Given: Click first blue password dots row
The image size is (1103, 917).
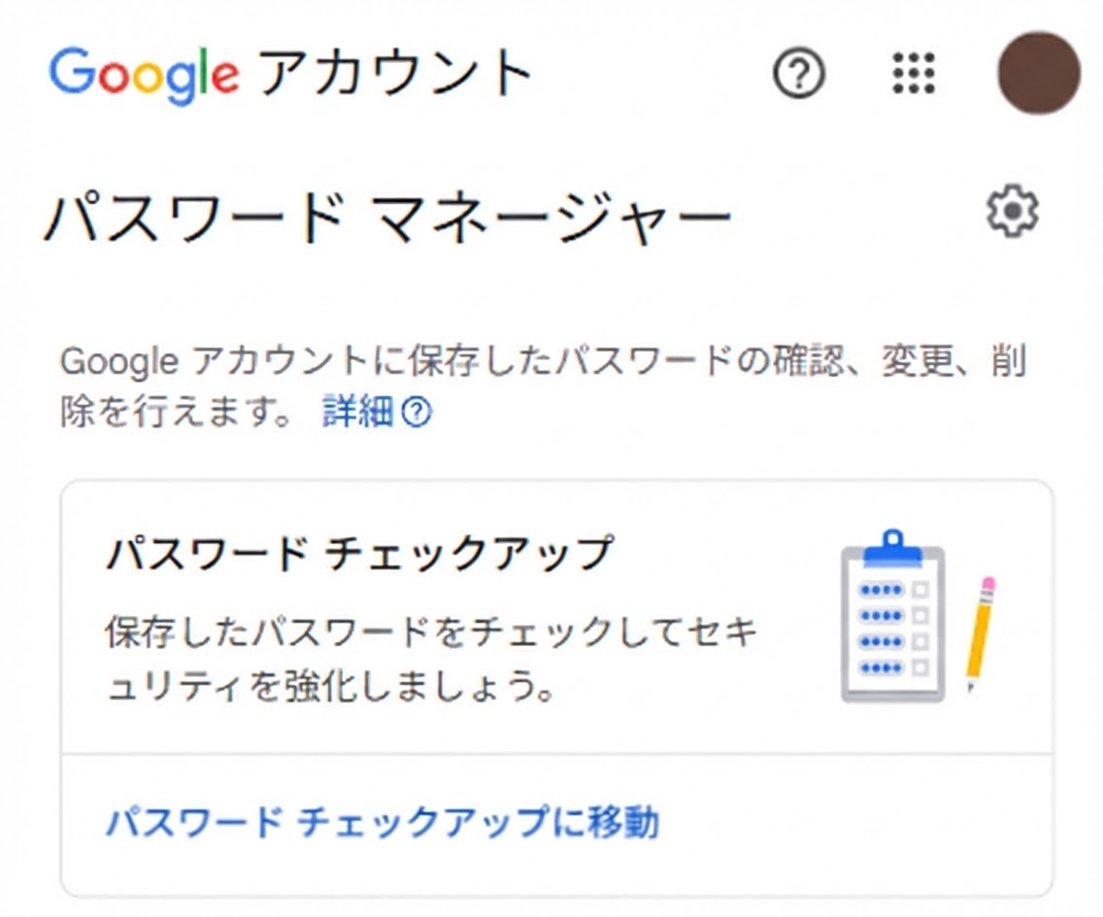Looking at the screenshot, I should (881, 590).
